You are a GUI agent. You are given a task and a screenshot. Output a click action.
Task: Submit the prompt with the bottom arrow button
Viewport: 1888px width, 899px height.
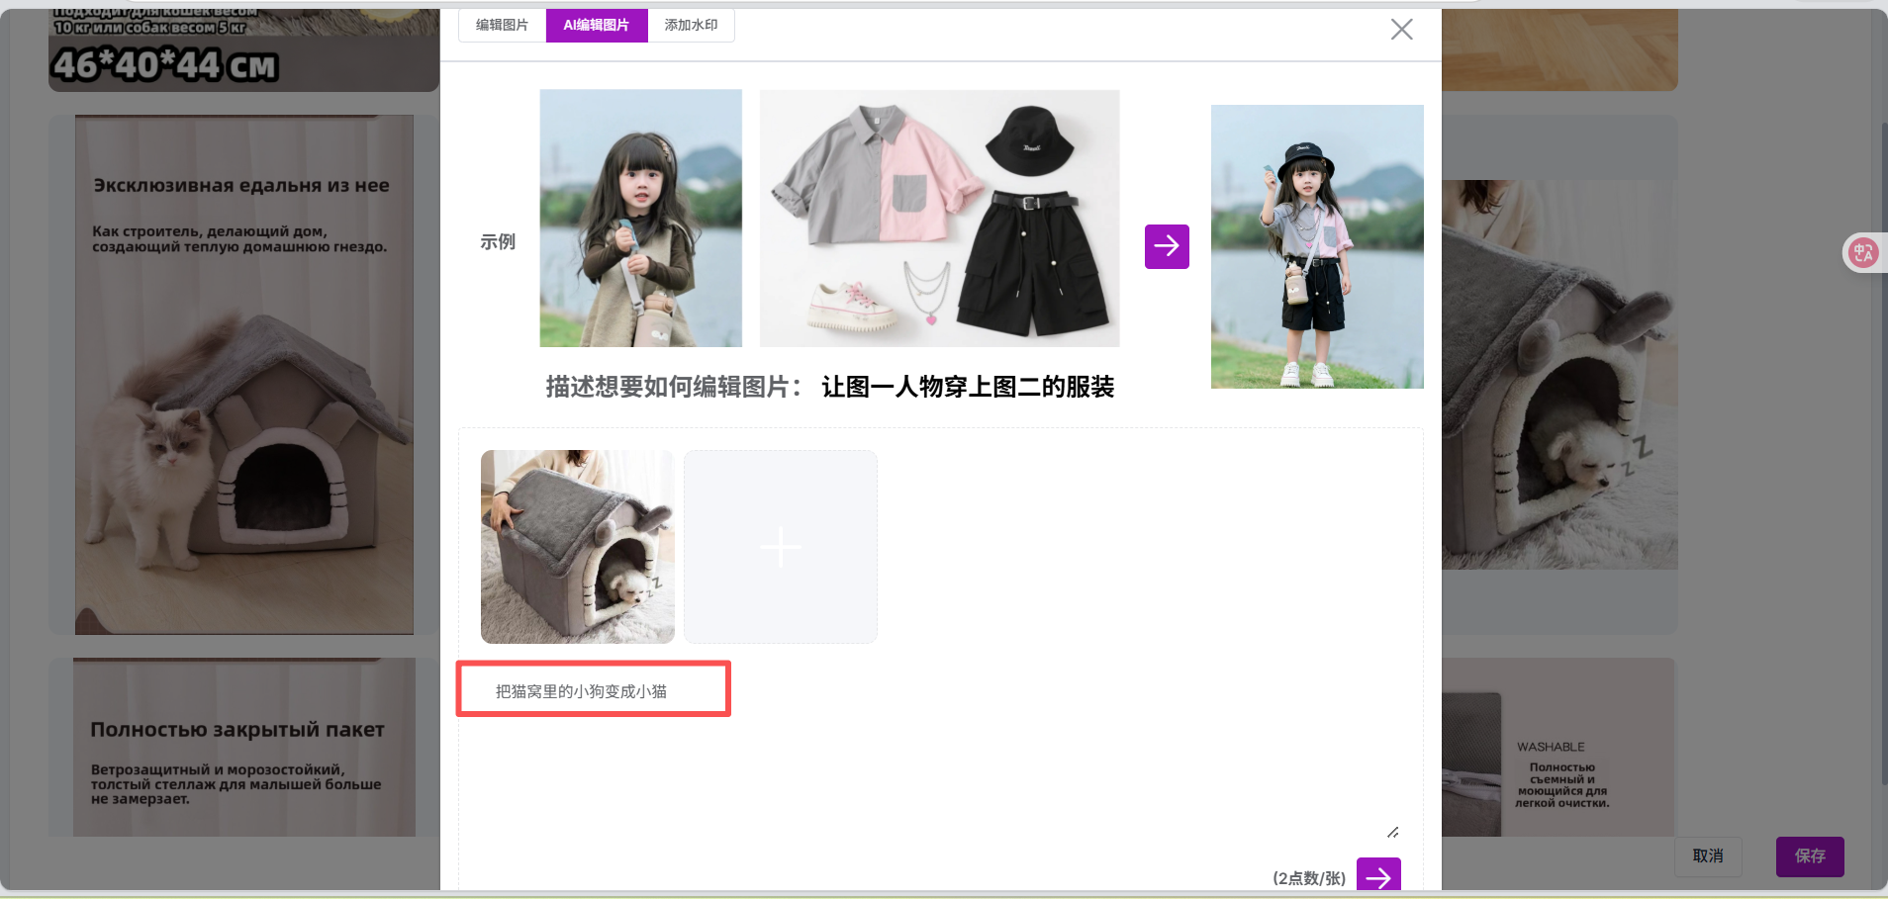1377,875
